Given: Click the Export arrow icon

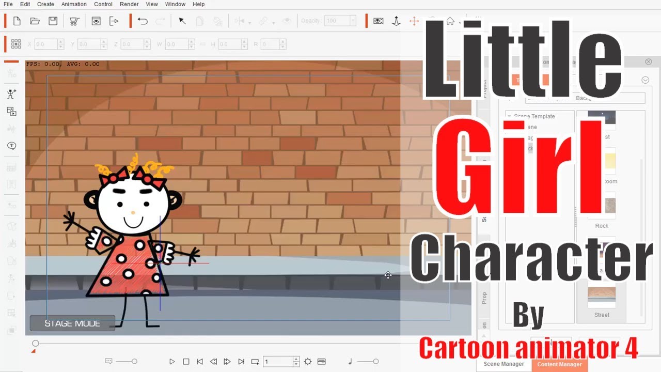Looking at the screenshot, I should pos(114,21).
